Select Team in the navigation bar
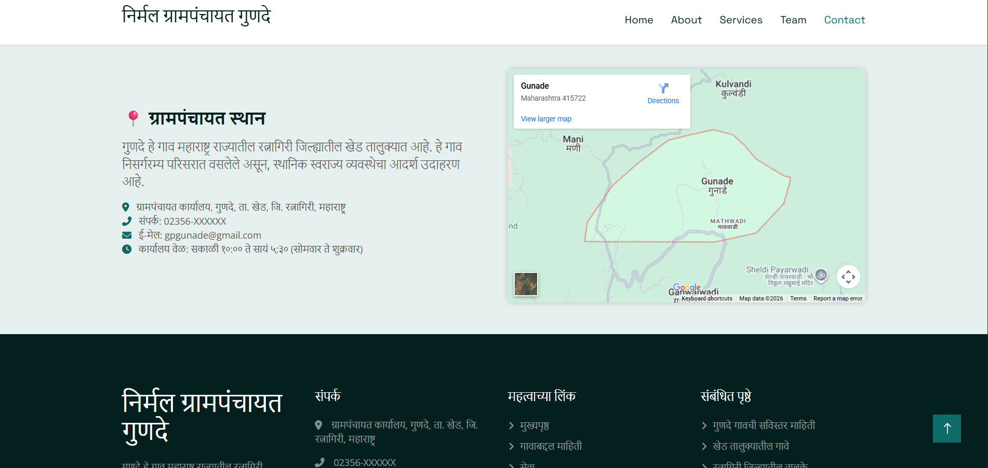The height and width of the screenshot is (468, 988). pos(793,20)
